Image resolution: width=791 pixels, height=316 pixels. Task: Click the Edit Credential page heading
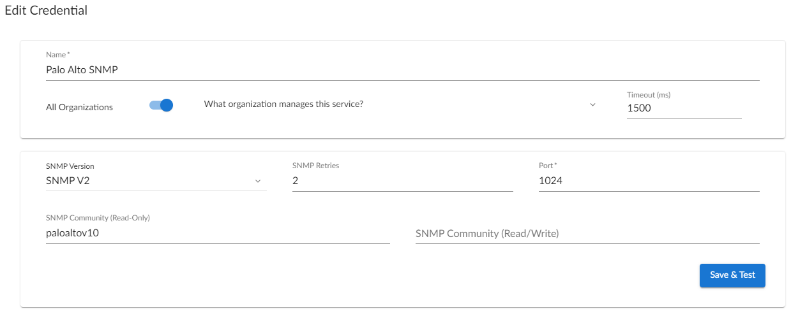pyautogui.click(x=46, y=10)
